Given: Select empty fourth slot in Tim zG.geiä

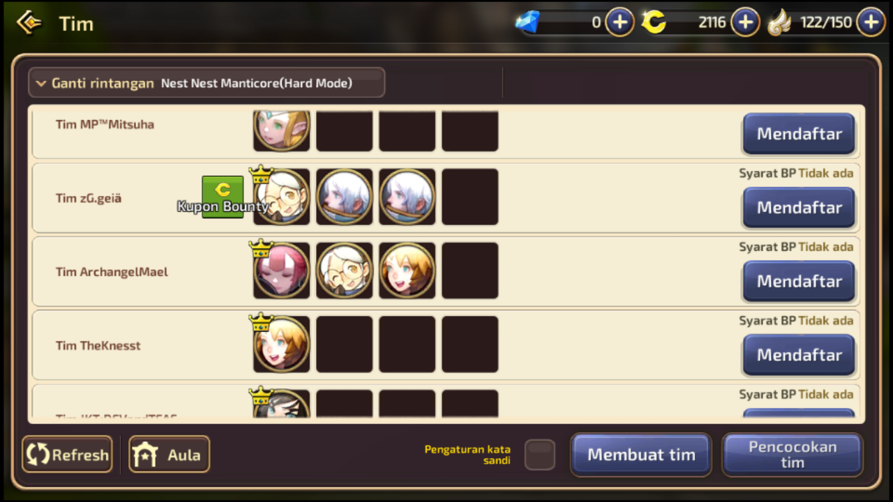Looking at the screenshot, I should [x=470, y=197].
